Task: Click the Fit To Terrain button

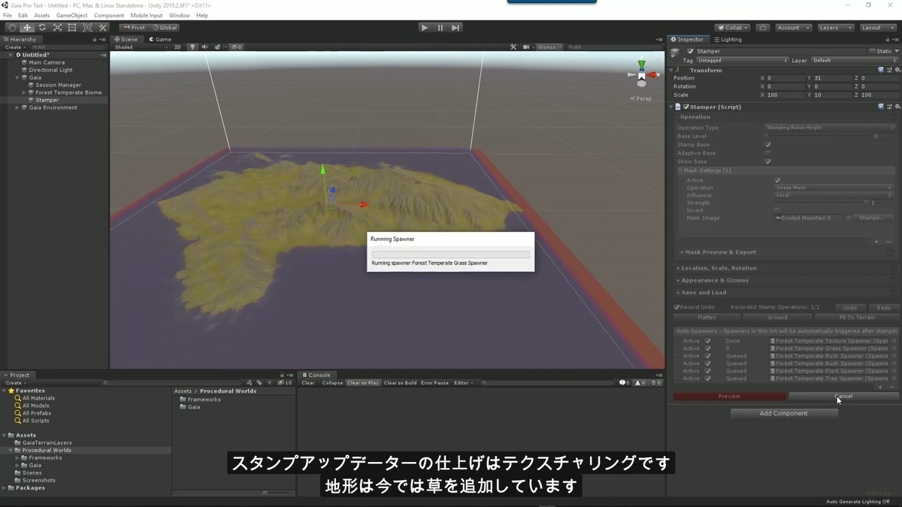Action: 857,317
